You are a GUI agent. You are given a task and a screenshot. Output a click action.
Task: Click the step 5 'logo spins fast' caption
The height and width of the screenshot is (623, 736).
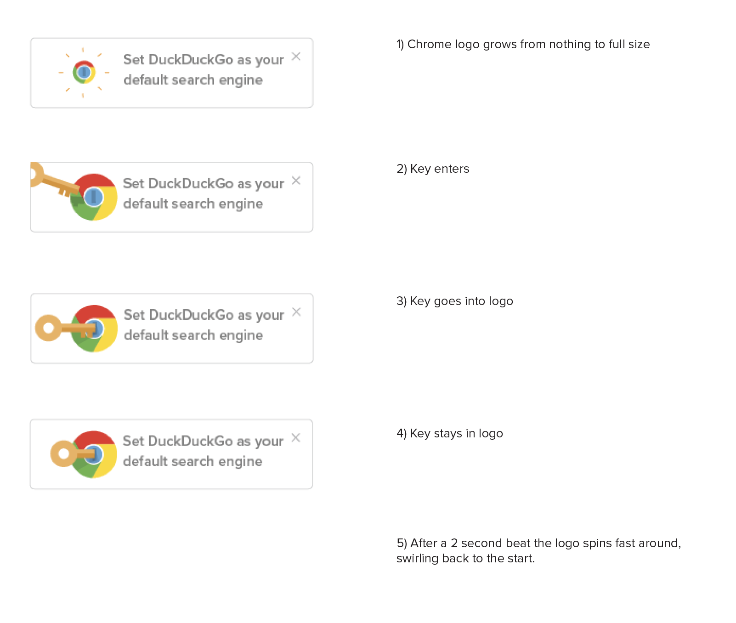click(x=539, y=550)
